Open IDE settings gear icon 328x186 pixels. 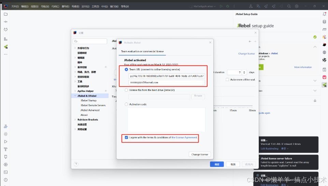[x=297, y=6]
